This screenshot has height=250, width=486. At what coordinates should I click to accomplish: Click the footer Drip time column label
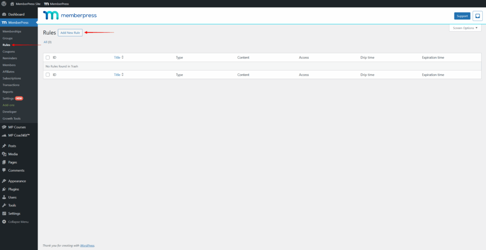(367, 75)
